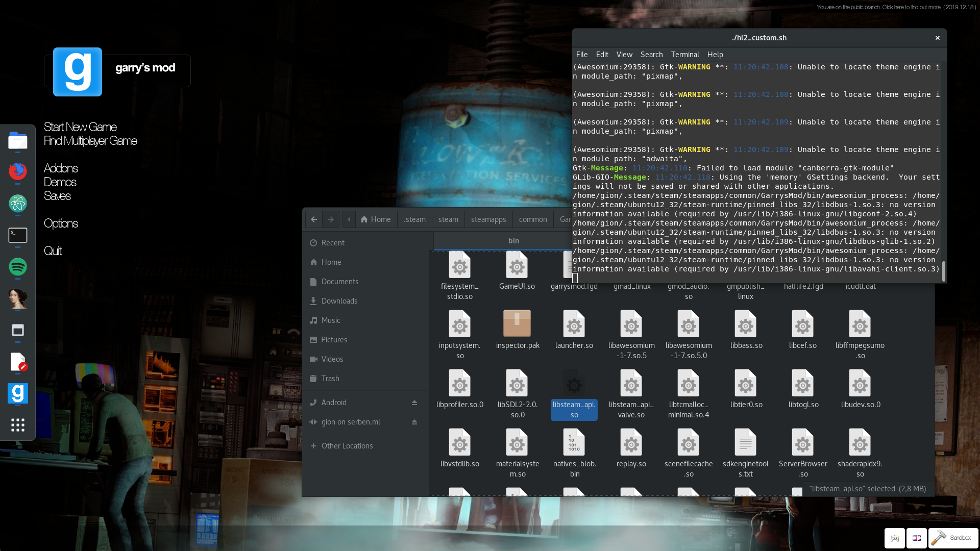Select the GameUI.so file icon
This screenshot has width=980, height=551.
[x=517, y=265]
